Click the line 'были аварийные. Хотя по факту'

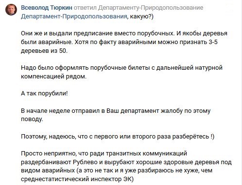(x=119, y=42)
